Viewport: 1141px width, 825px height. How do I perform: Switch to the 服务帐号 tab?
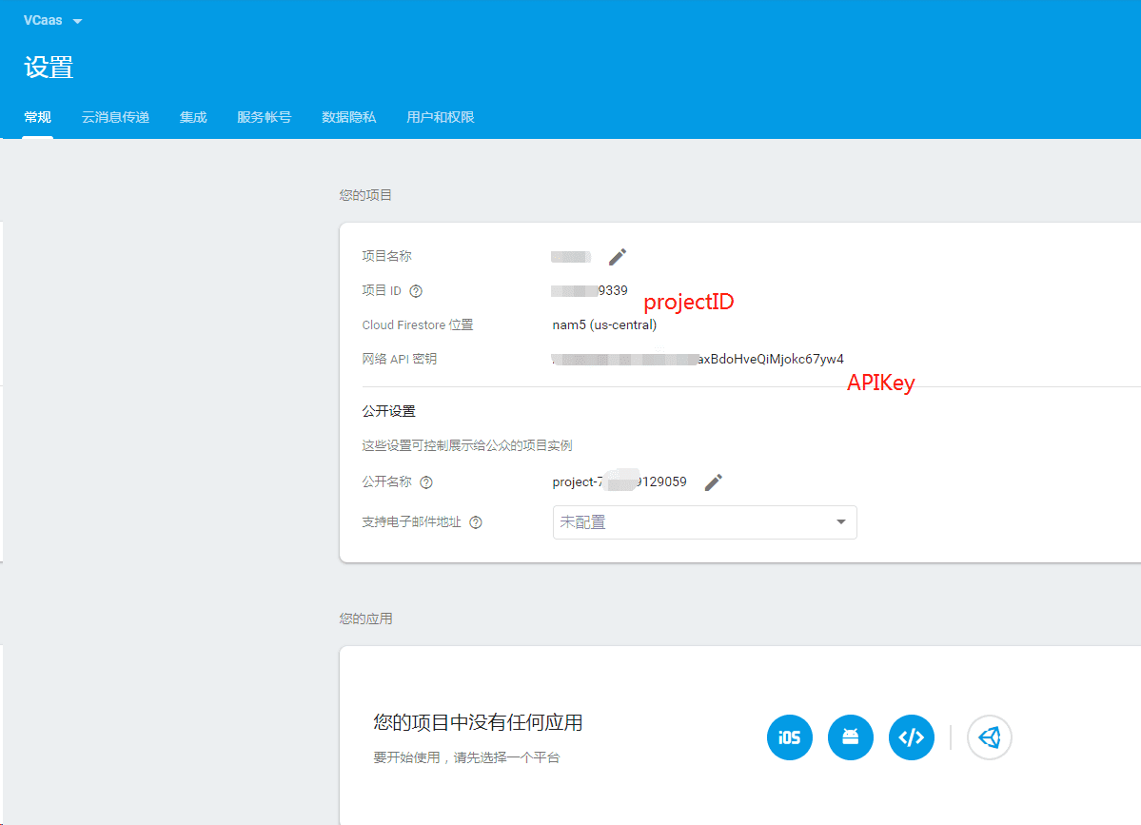click(x=264, y=117)
